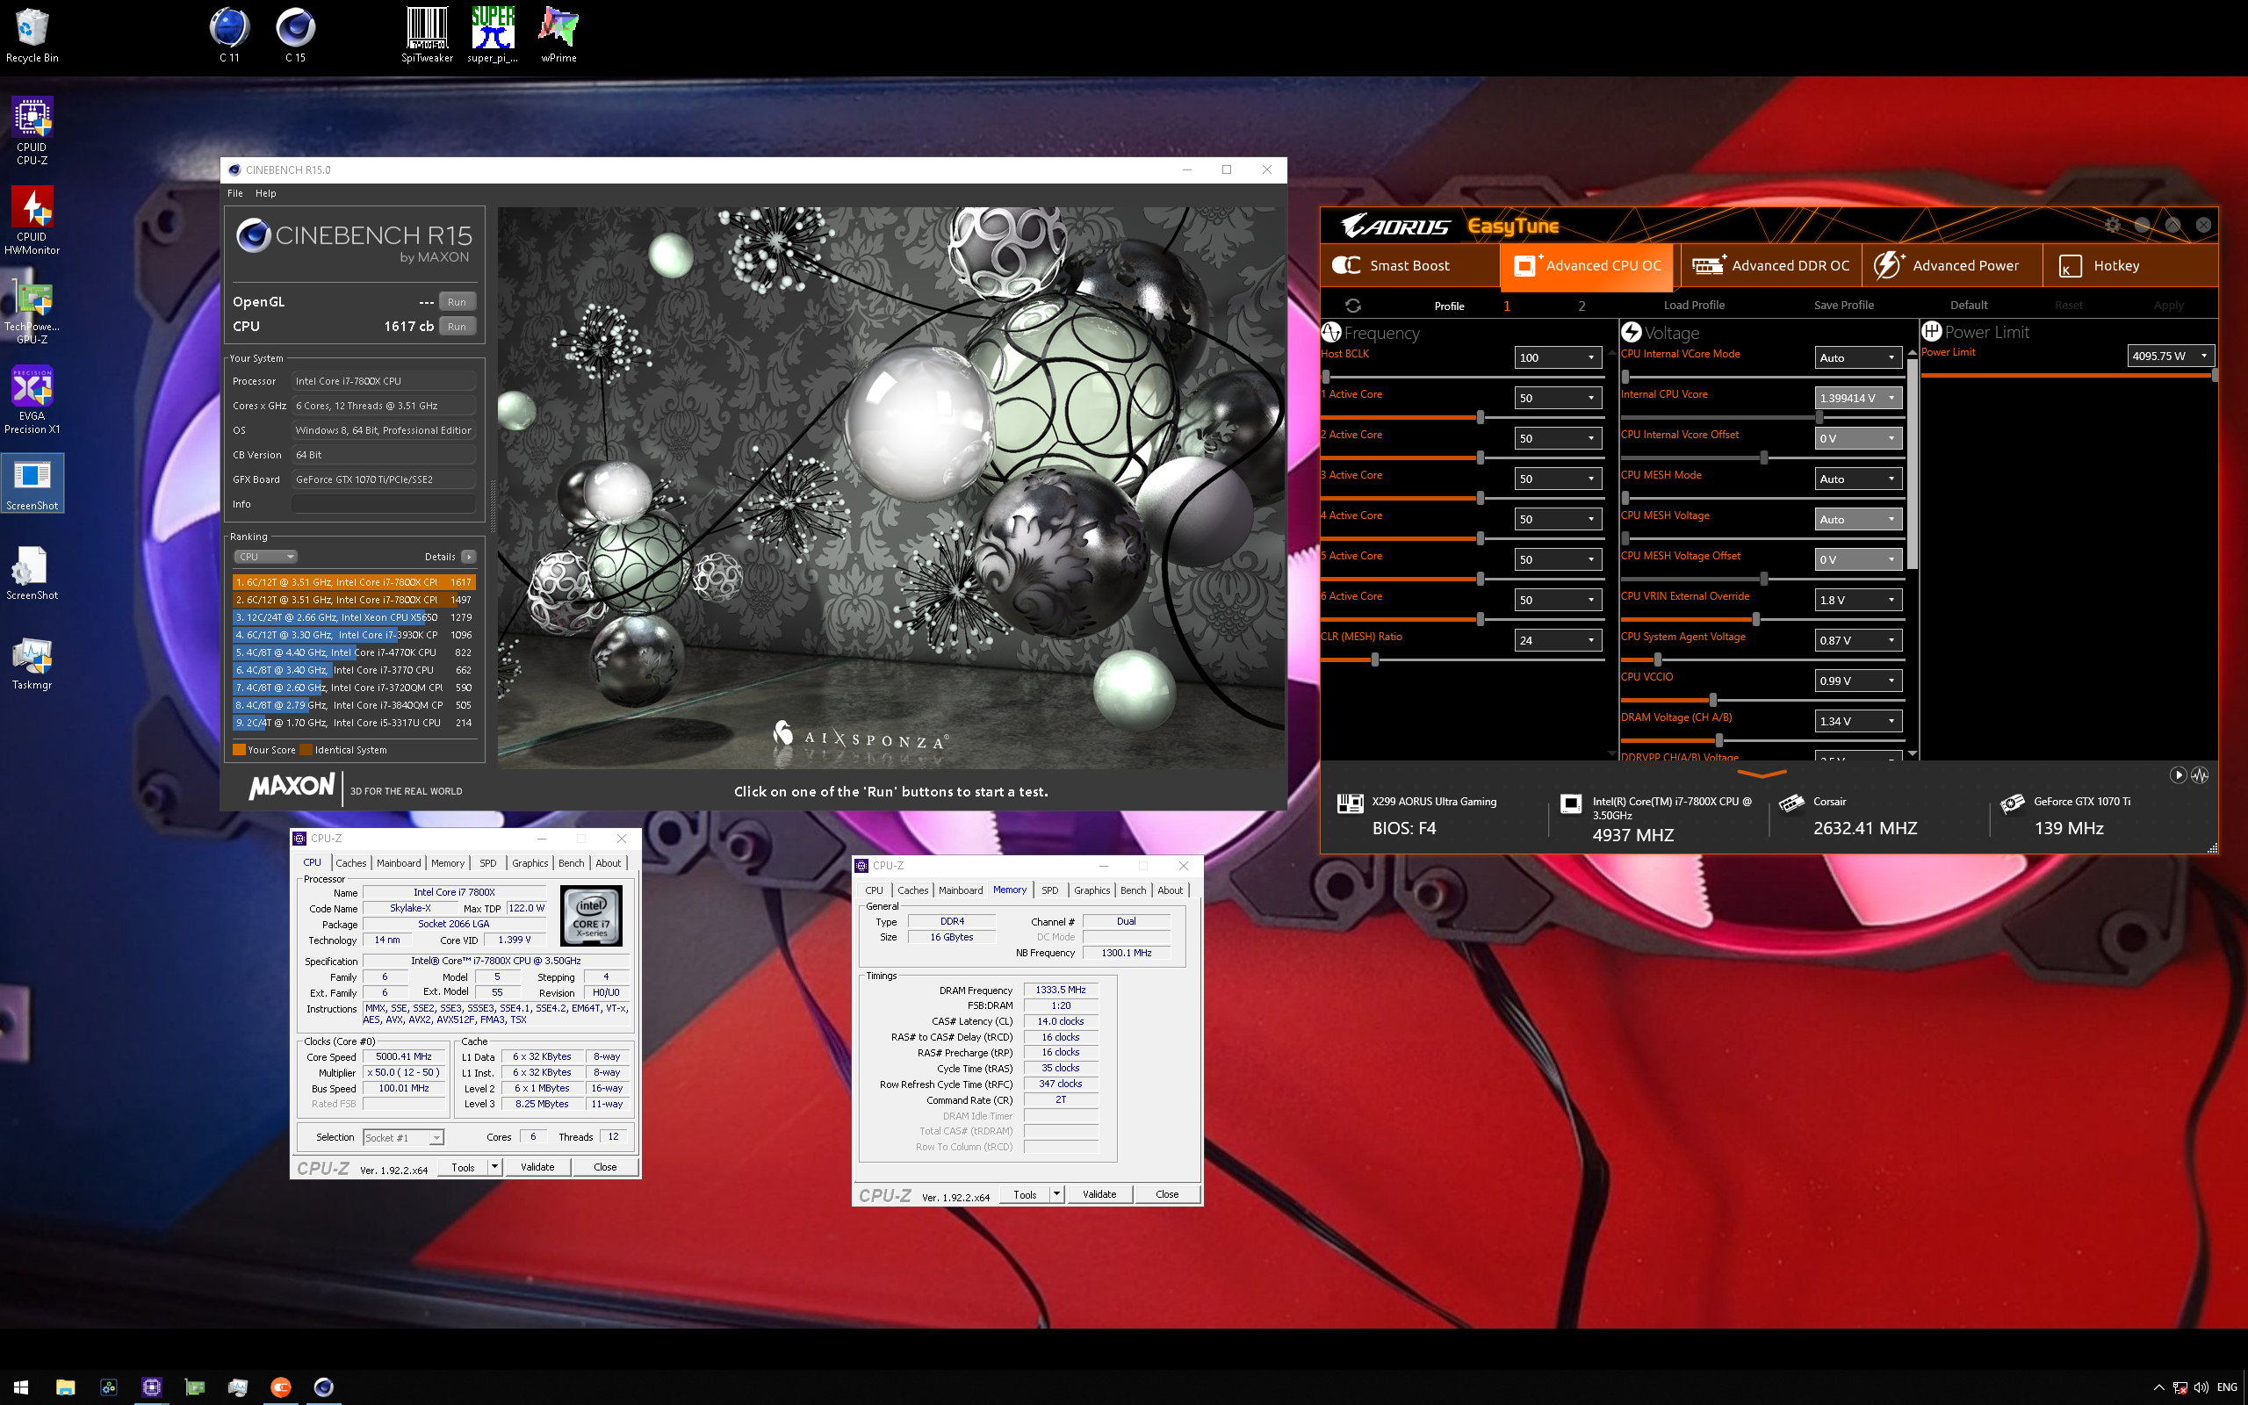Click the GeForce GTX 1070 Ti GPU icon
The height and width of the screenshot is (1405, 2248).
(x=2012, y=803)
